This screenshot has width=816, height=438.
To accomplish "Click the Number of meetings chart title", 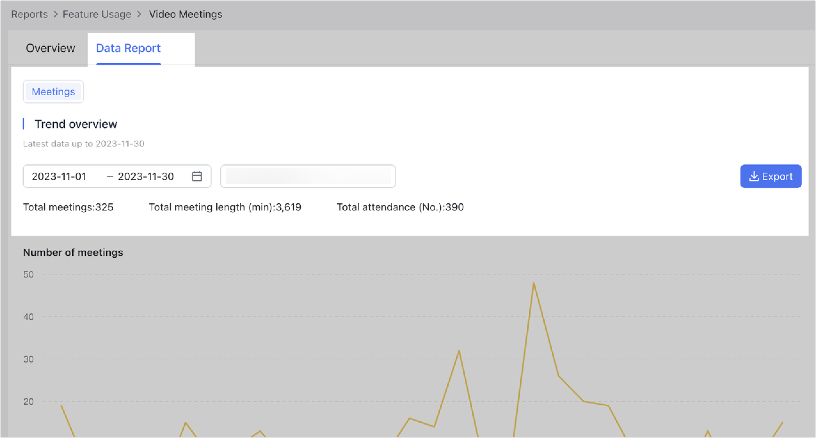I will click(x=73, y=253).
